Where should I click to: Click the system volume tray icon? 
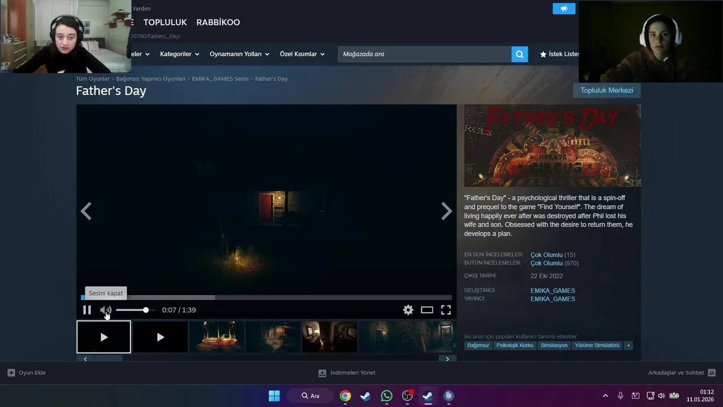click(661, 396)
